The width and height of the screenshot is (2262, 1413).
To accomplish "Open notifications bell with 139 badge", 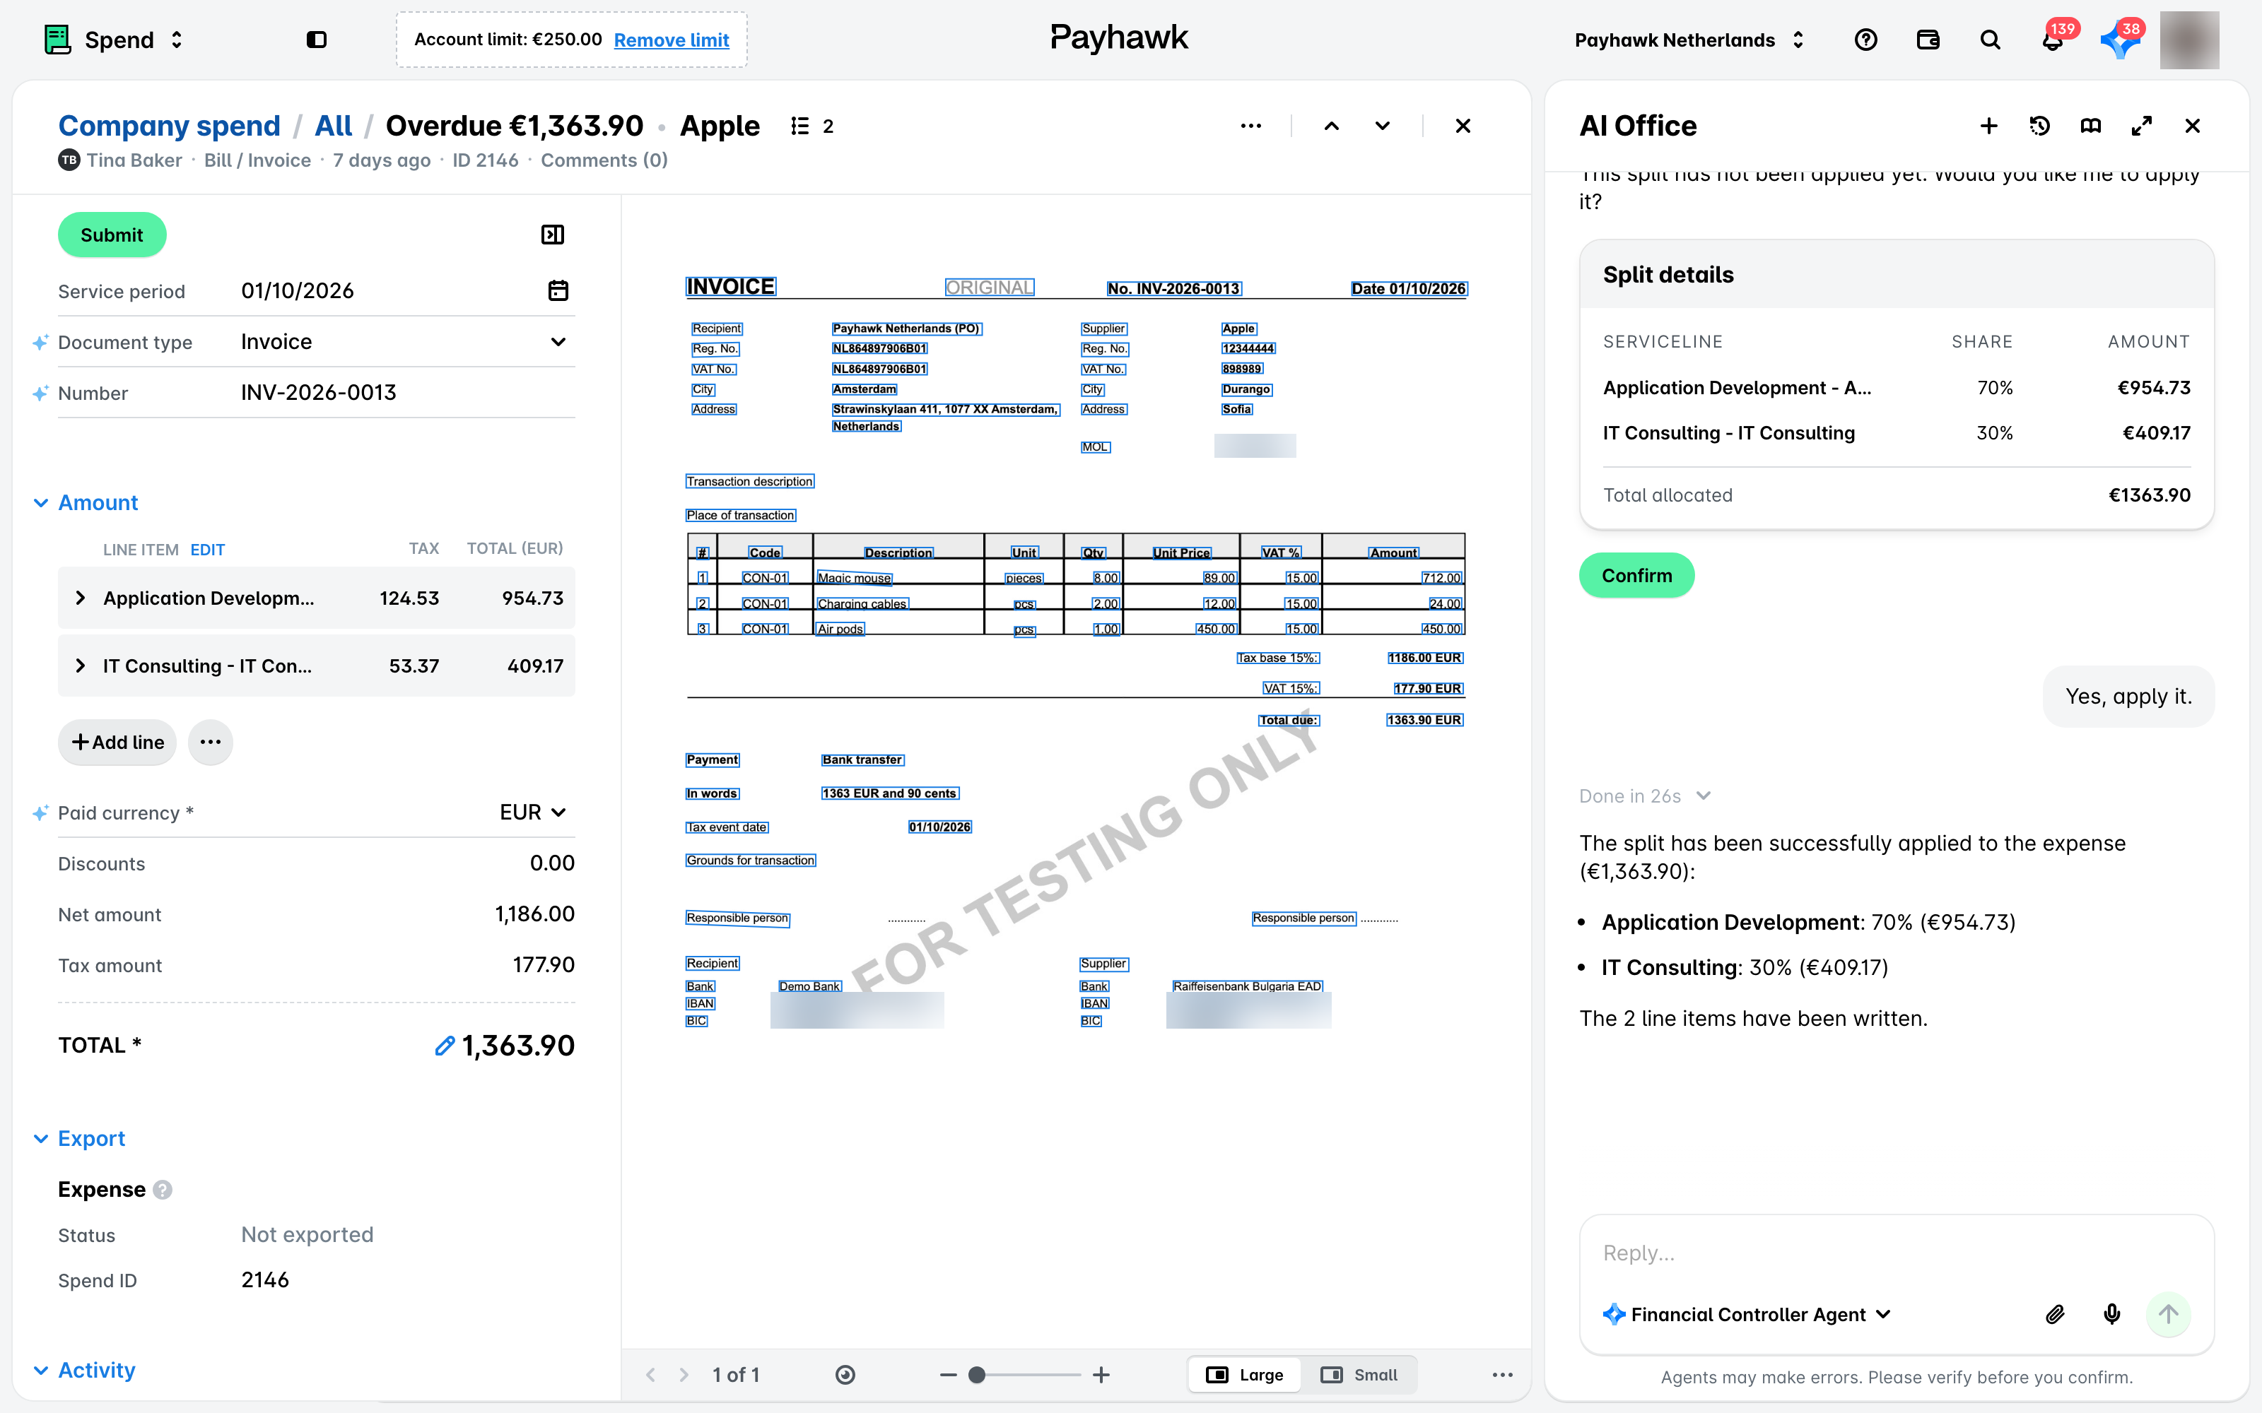I will [x=2053, y=40].
